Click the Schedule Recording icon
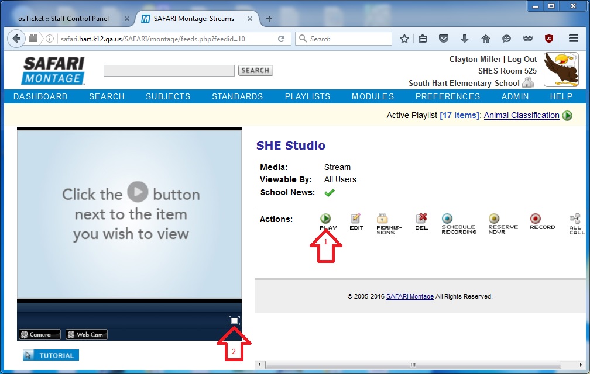Image resolution: width=590 pixels, height=374 pixels. coord(447,219)
